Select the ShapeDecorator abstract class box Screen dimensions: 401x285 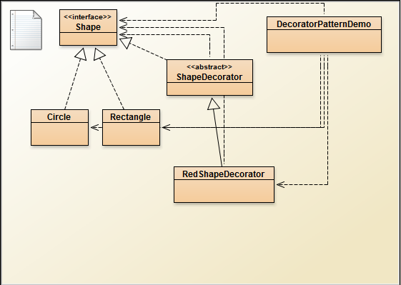pos(209,78)
